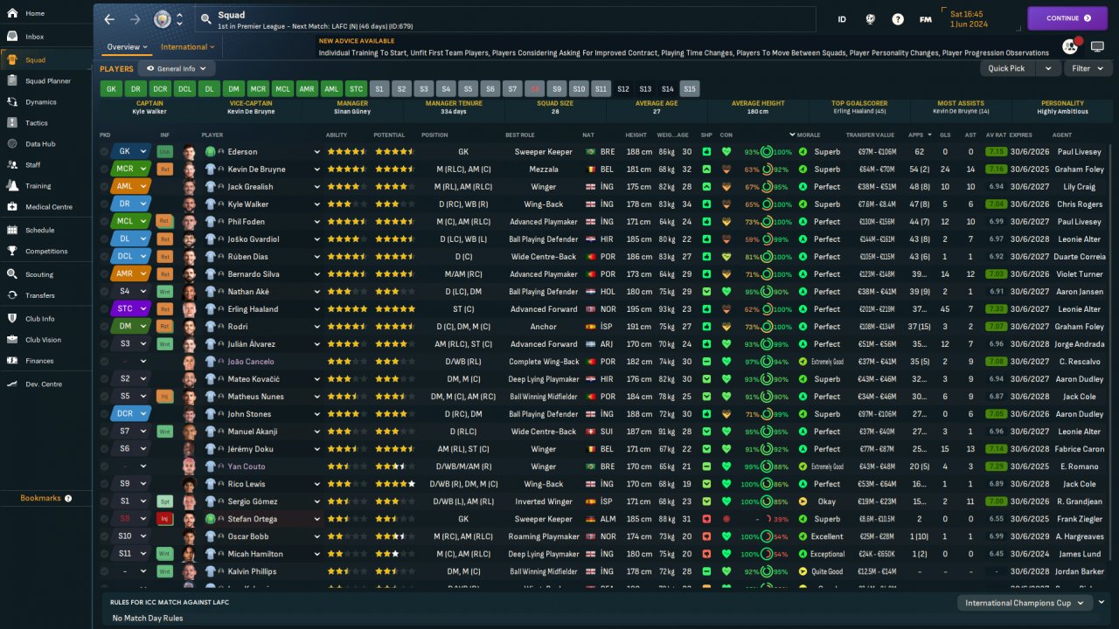Click the club switcher up/down chevrons
Screen dimensions: 1119x629
pyautogui.click(x=180, y=19)
